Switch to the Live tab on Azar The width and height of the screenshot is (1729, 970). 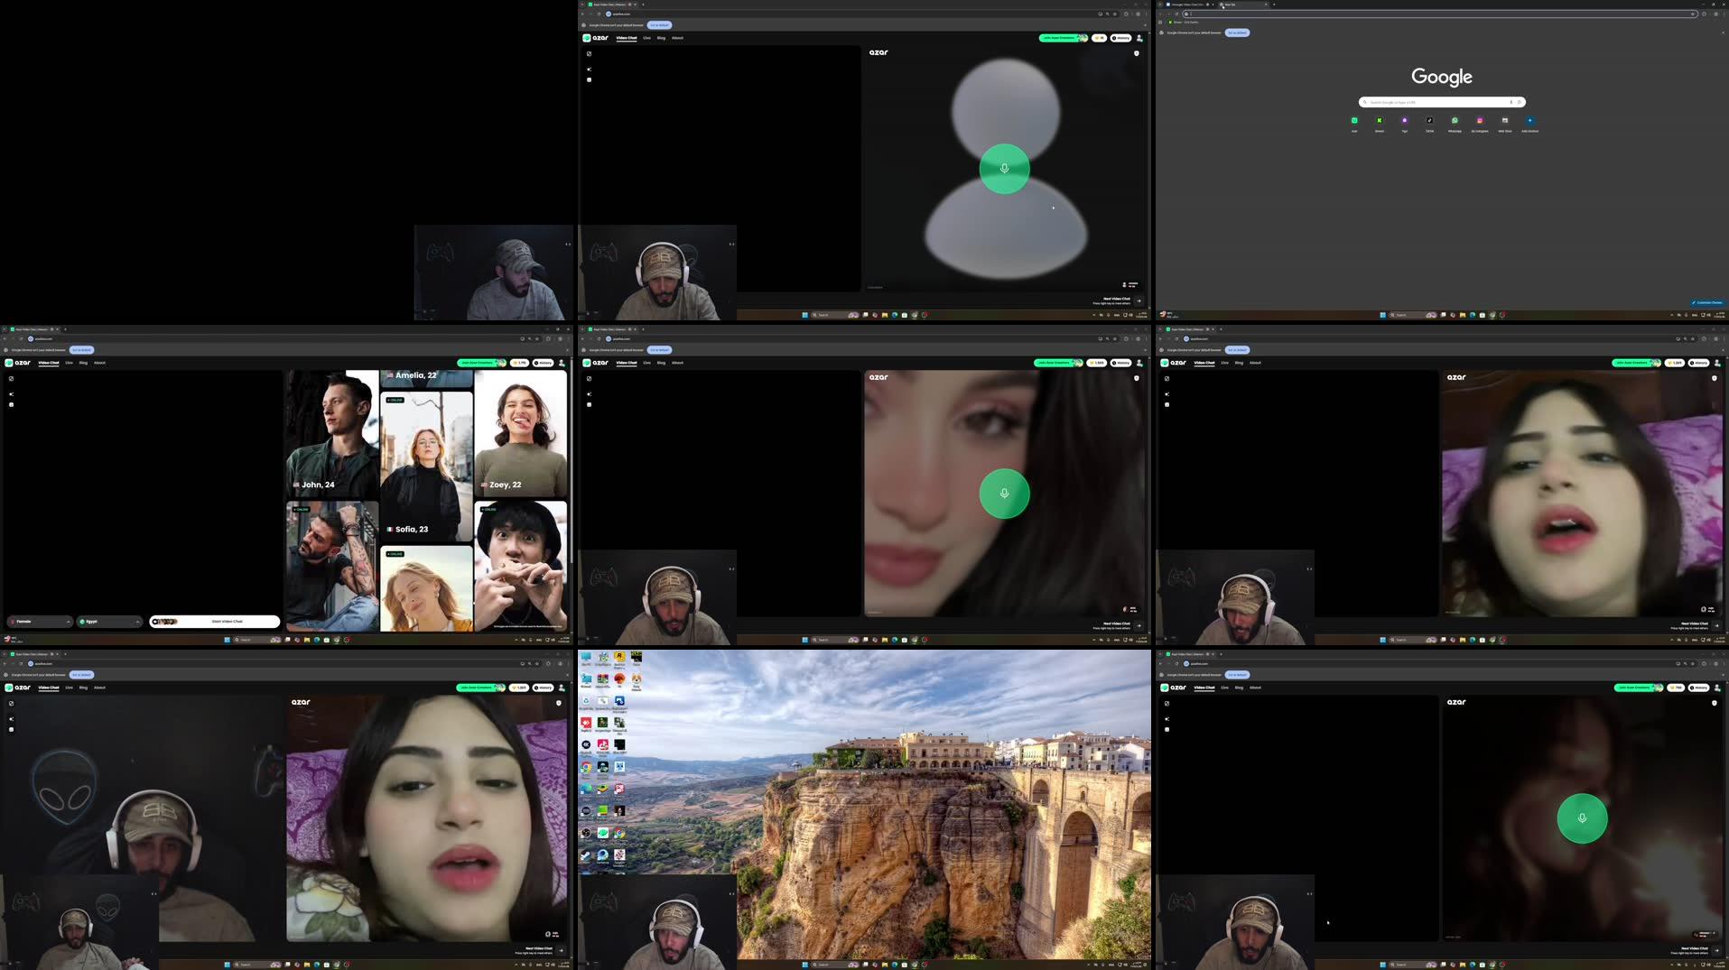point(646,363)
